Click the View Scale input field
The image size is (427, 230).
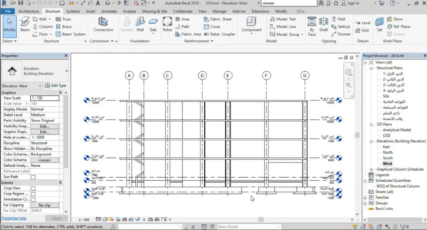[x=44, y=98]
